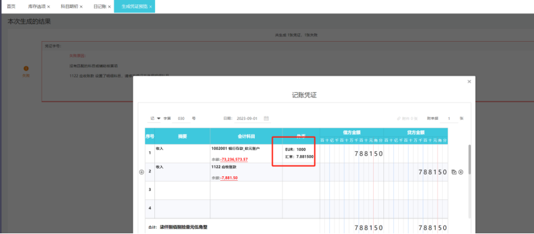
Task: Select the 生成凭证预览 tab
Action: (134, 6)
